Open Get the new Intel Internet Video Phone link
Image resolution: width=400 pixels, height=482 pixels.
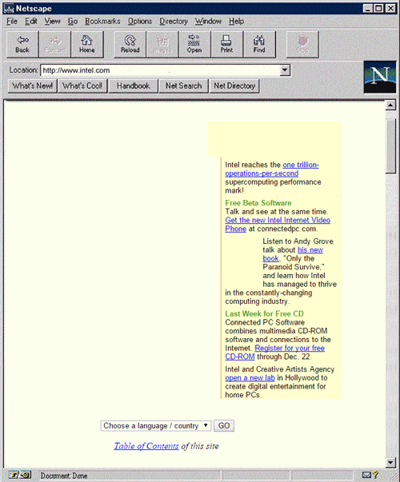278,225
